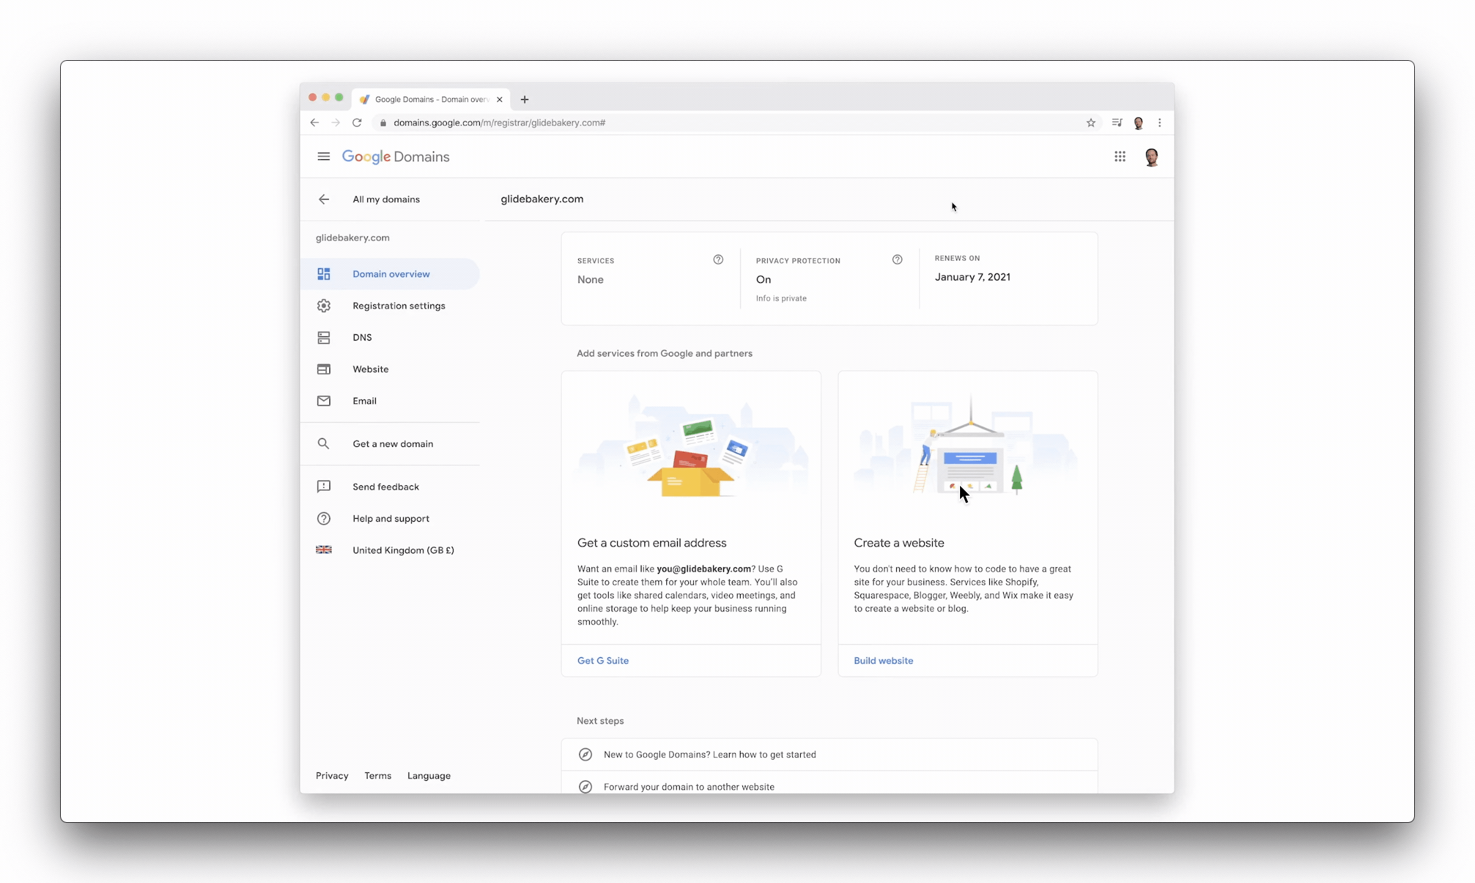1475x883 pixels.
Task: Click the back arrow beside All my domains
Action: point(323,199)
